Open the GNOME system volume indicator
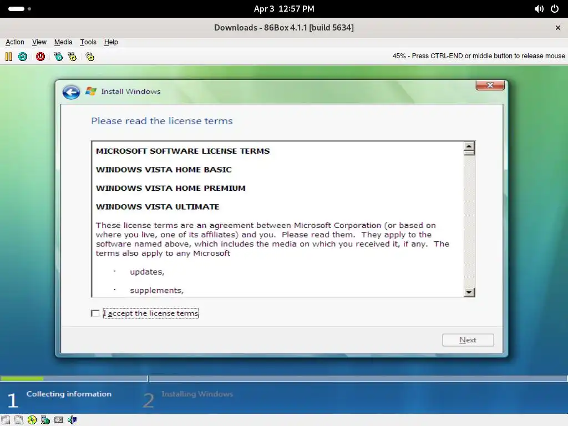The height and width of the screenshot is (426, 568). (539, 9)
